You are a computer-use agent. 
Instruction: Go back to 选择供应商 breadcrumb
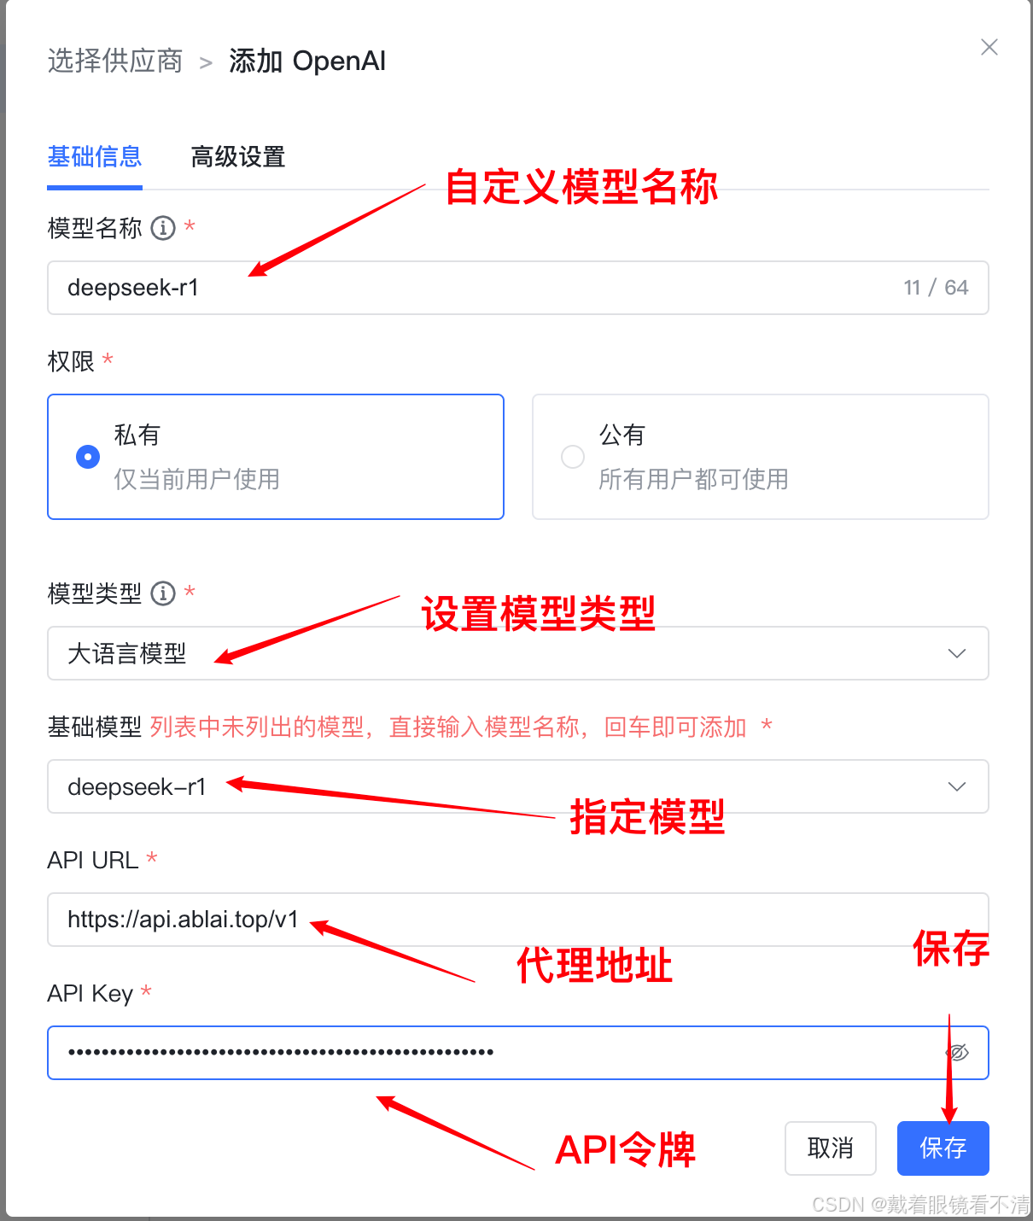(x=115, y=61)
